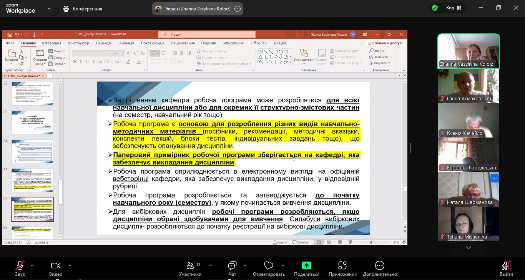This screenshot has height=280, width=525.
Task: Click the Пошук search field in PowerPoint
Action: [x=207, y=34]
